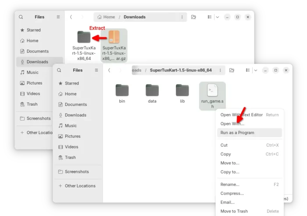
Task: Click search icon in front SuperTuxKart window
Action: click(59, 70)
